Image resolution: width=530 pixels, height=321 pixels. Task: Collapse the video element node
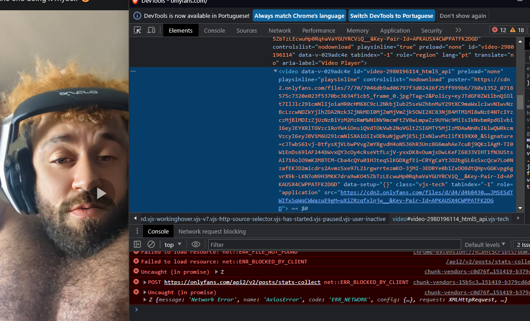[x=275, y=71]
